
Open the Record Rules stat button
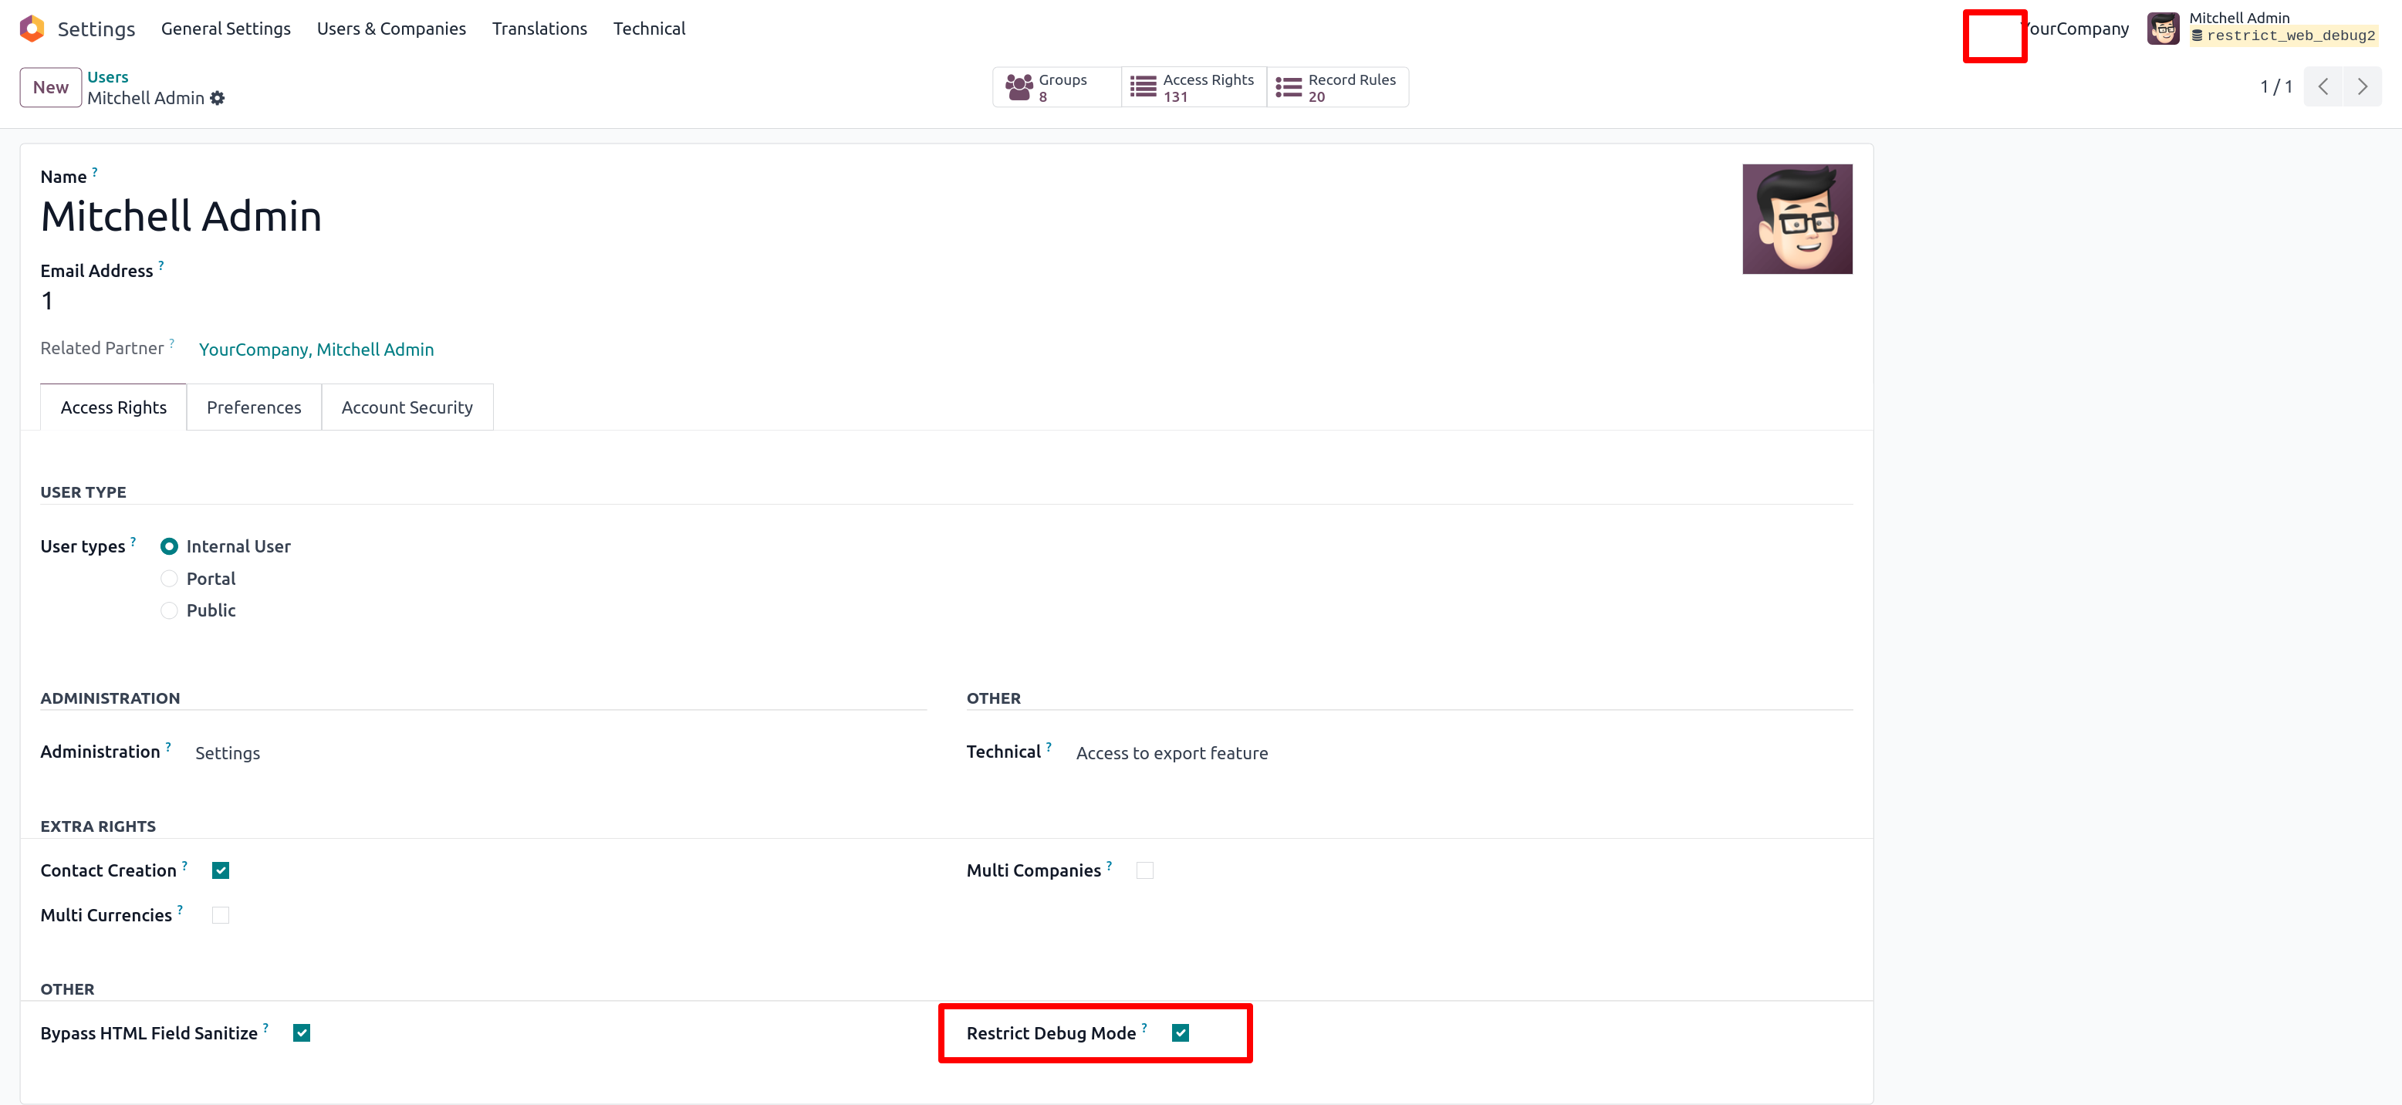[x=1337, y=88]
